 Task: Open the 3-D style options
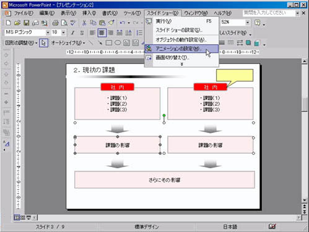257,43
